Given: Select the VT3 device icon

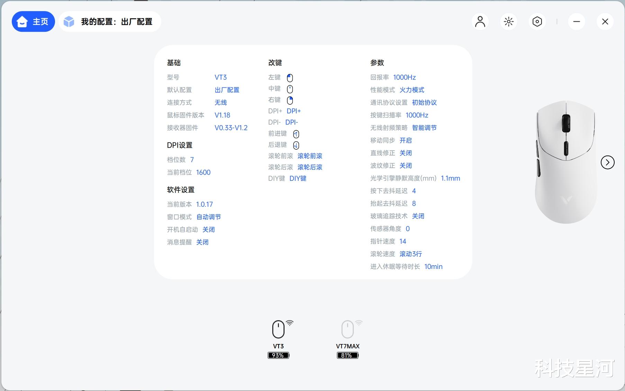Looking at the screenshot, I should 279,329.
